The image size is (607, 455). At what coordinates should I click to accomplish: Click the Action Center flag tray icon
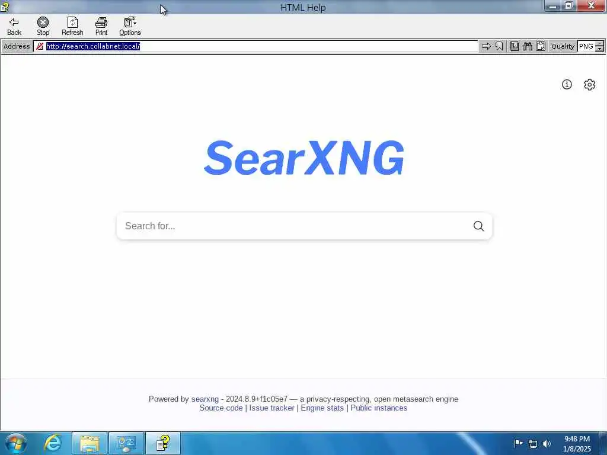(x=518, y=443)
